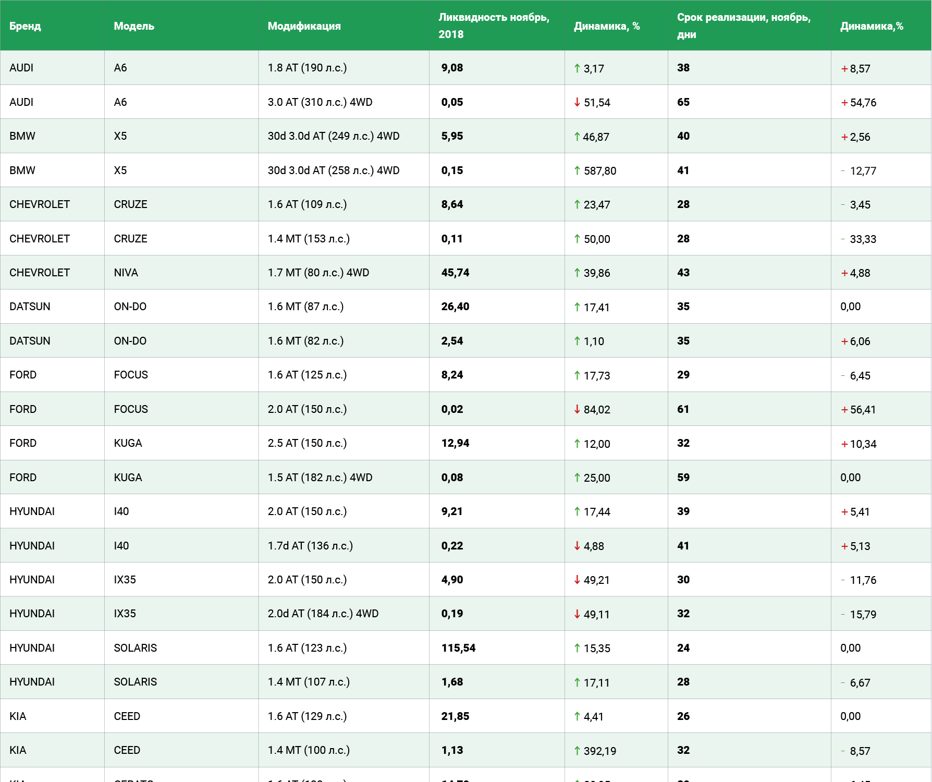Select modification 2.5 AT (150 л.с.)
The height and width of the screenshot is (782, 932).
tap(307, 443)
